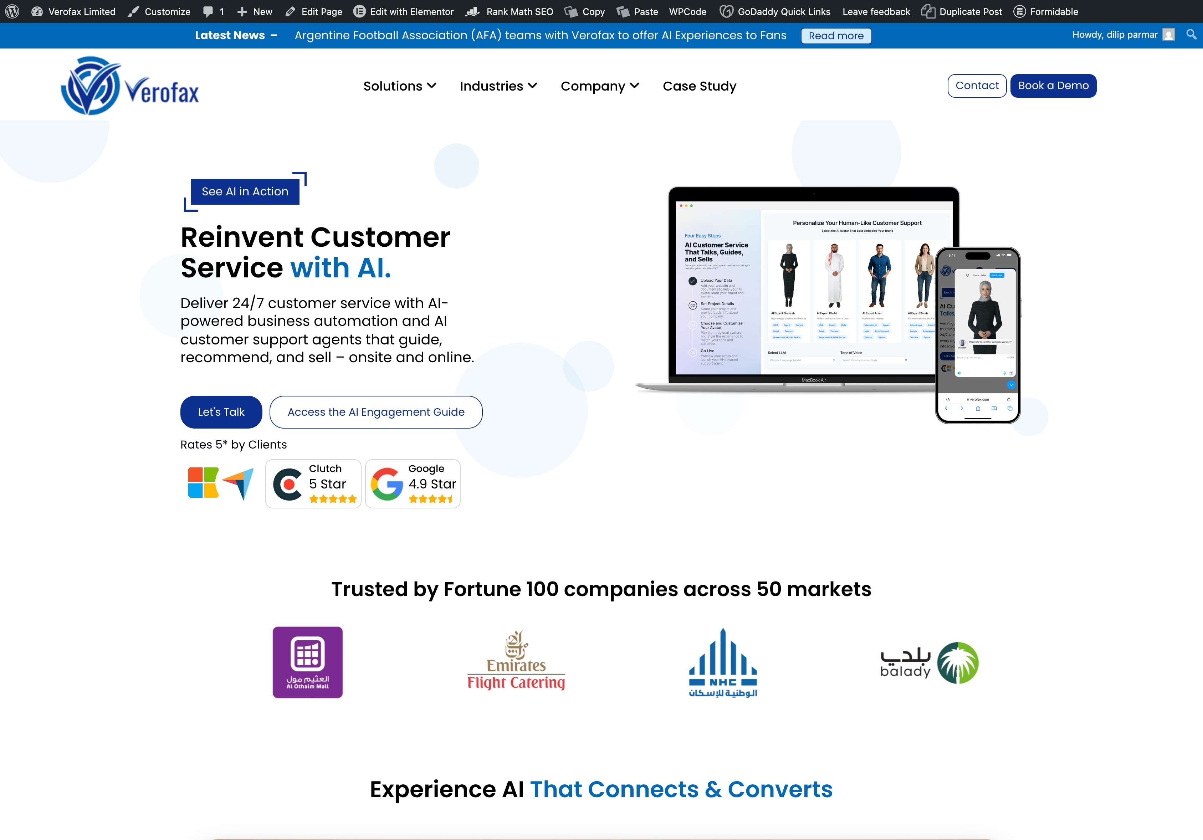Viewport: 1203px width, 840px height.
Task: Choose Edit Page in admin bar
Action: tap(313, 11)
